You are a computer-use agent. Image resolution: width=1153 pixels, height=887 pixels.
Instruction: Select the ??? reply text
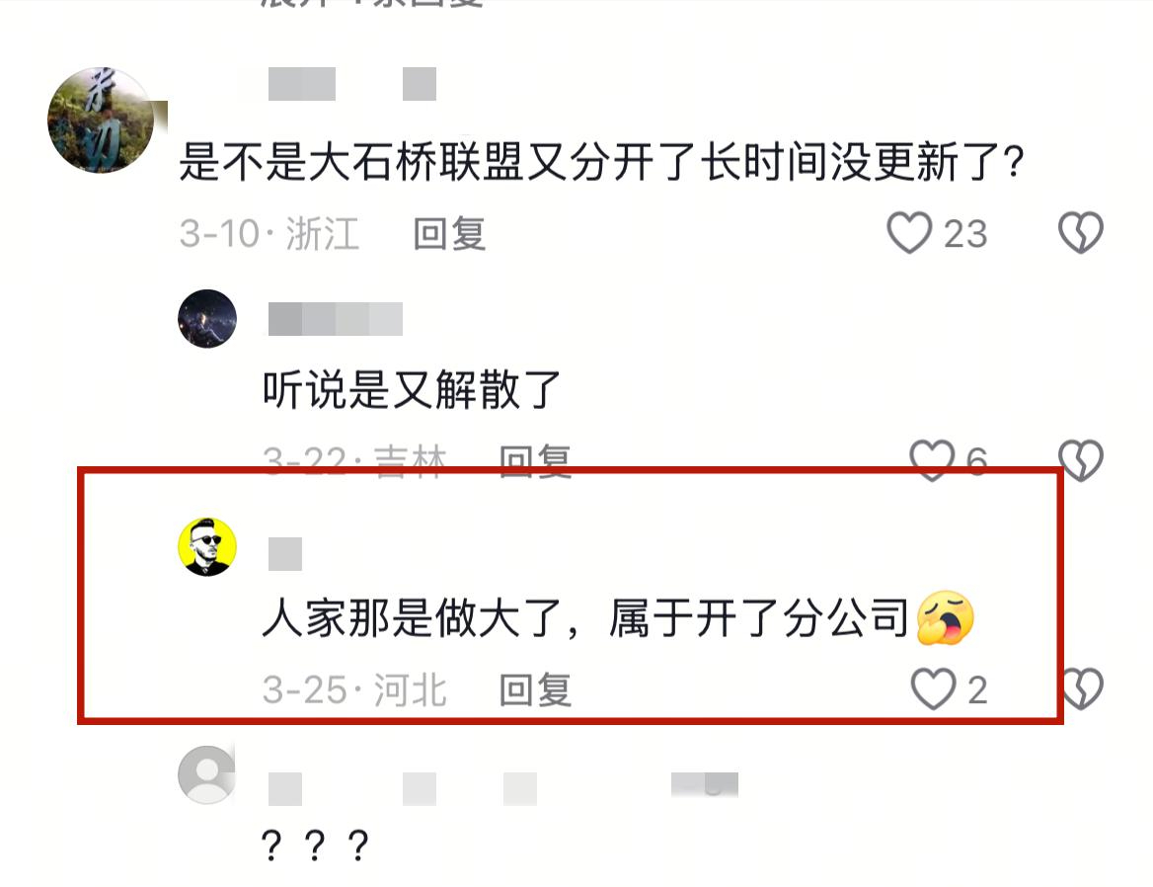[x=315, y=846]
